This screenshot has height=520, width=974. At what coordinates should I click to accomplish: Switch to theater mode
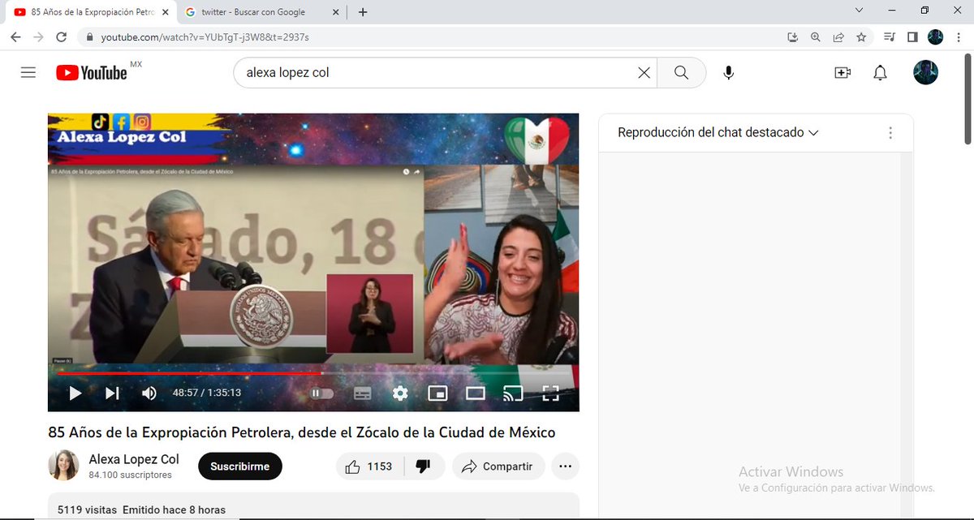pos(476,393)
